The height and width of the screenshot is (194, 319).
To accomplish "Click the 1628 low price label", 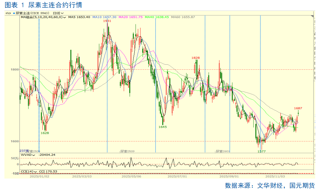I will pos(45,133).
